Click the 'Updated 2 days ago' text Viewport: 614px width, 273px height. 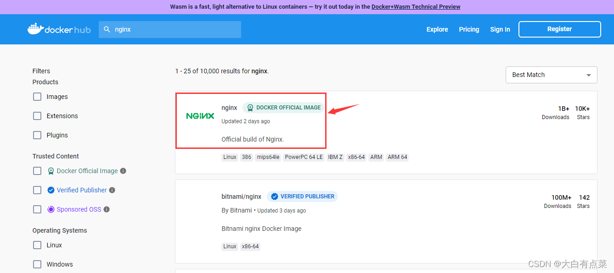[x=246, y=121]
